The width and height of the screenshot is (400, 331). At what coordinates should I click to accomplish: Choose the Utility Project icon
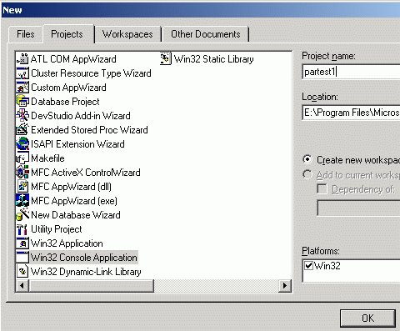pyautogui.click(x=22, y=229)
